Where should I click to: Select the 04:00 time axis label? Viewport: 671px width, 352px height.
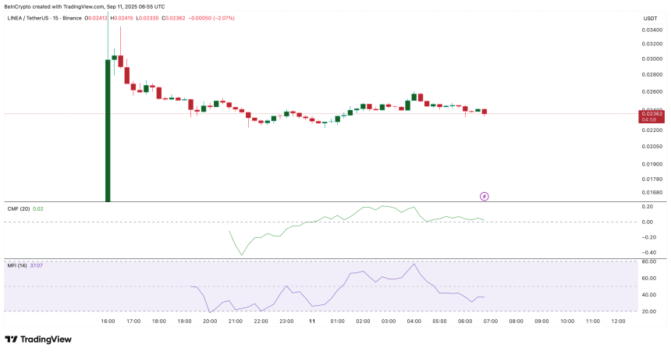click(x=414, y=321)
